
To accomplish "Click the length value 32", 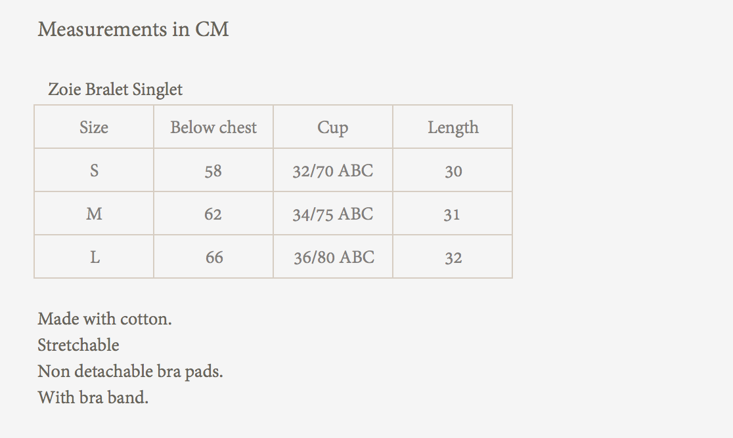I will tap(453, 258).
